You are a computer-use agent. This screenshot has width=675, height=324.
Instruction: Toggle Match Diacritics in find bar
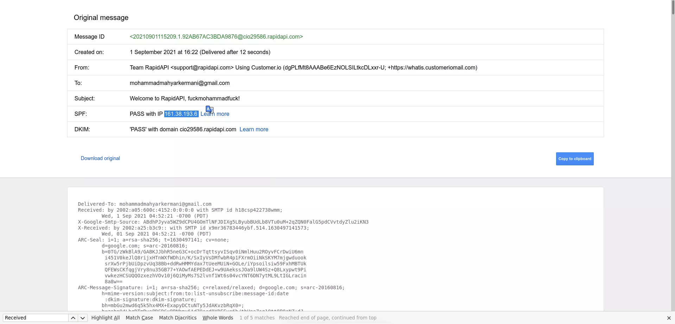[x=178, y=318]
